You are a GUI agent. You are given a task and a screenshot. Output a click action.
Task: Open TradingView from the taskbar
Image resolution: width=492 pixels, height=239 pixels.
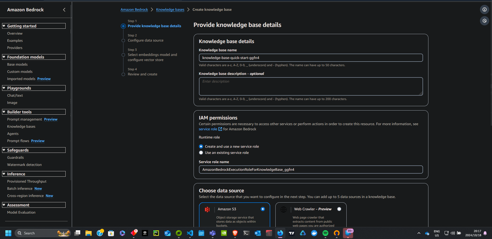(292, 233)
